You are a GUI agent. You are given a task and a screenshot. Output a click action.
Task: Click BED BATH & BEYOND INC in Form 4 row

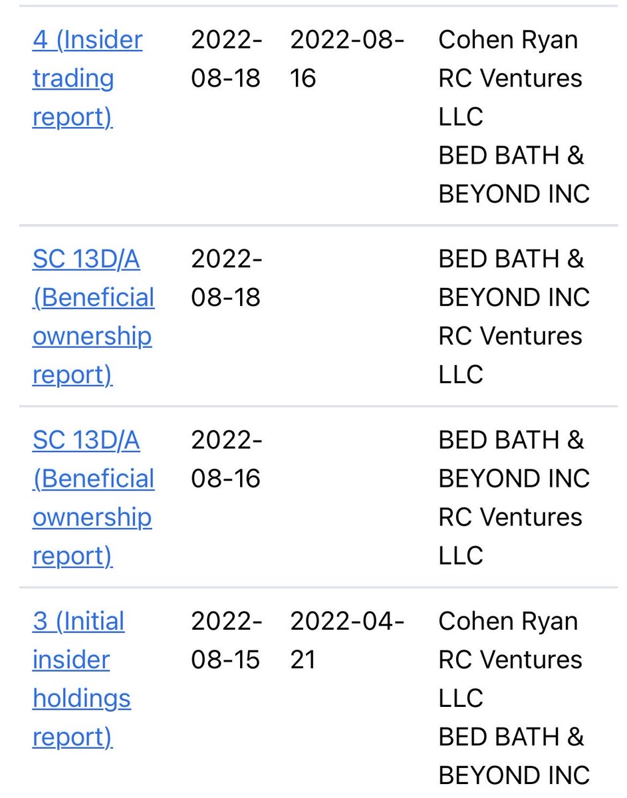514,175
